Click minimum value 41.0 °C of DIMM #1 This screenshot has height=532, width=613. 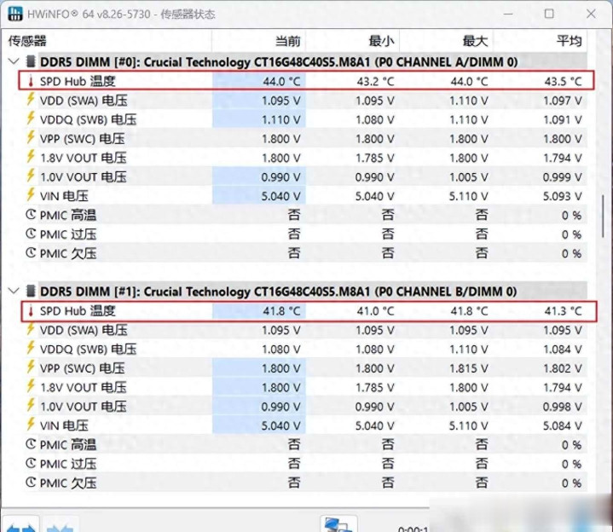375,311
